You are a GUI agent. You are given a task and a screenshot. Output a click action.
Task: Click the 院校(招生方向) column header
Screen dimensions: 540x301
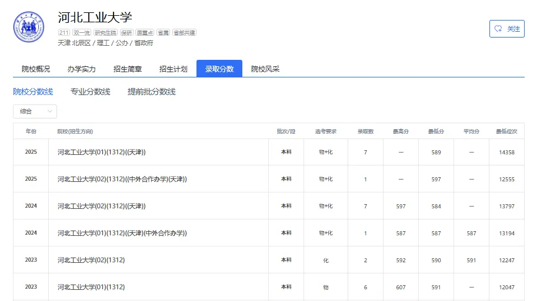(75, 131)
